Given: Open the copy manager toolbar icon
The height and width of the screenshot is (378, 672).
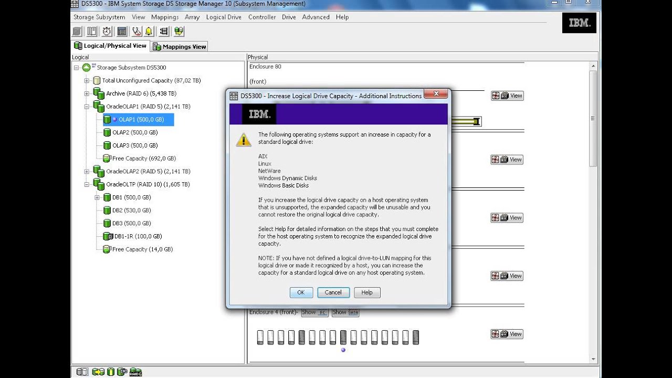Looking at the screenshot, I should [179, 31].
